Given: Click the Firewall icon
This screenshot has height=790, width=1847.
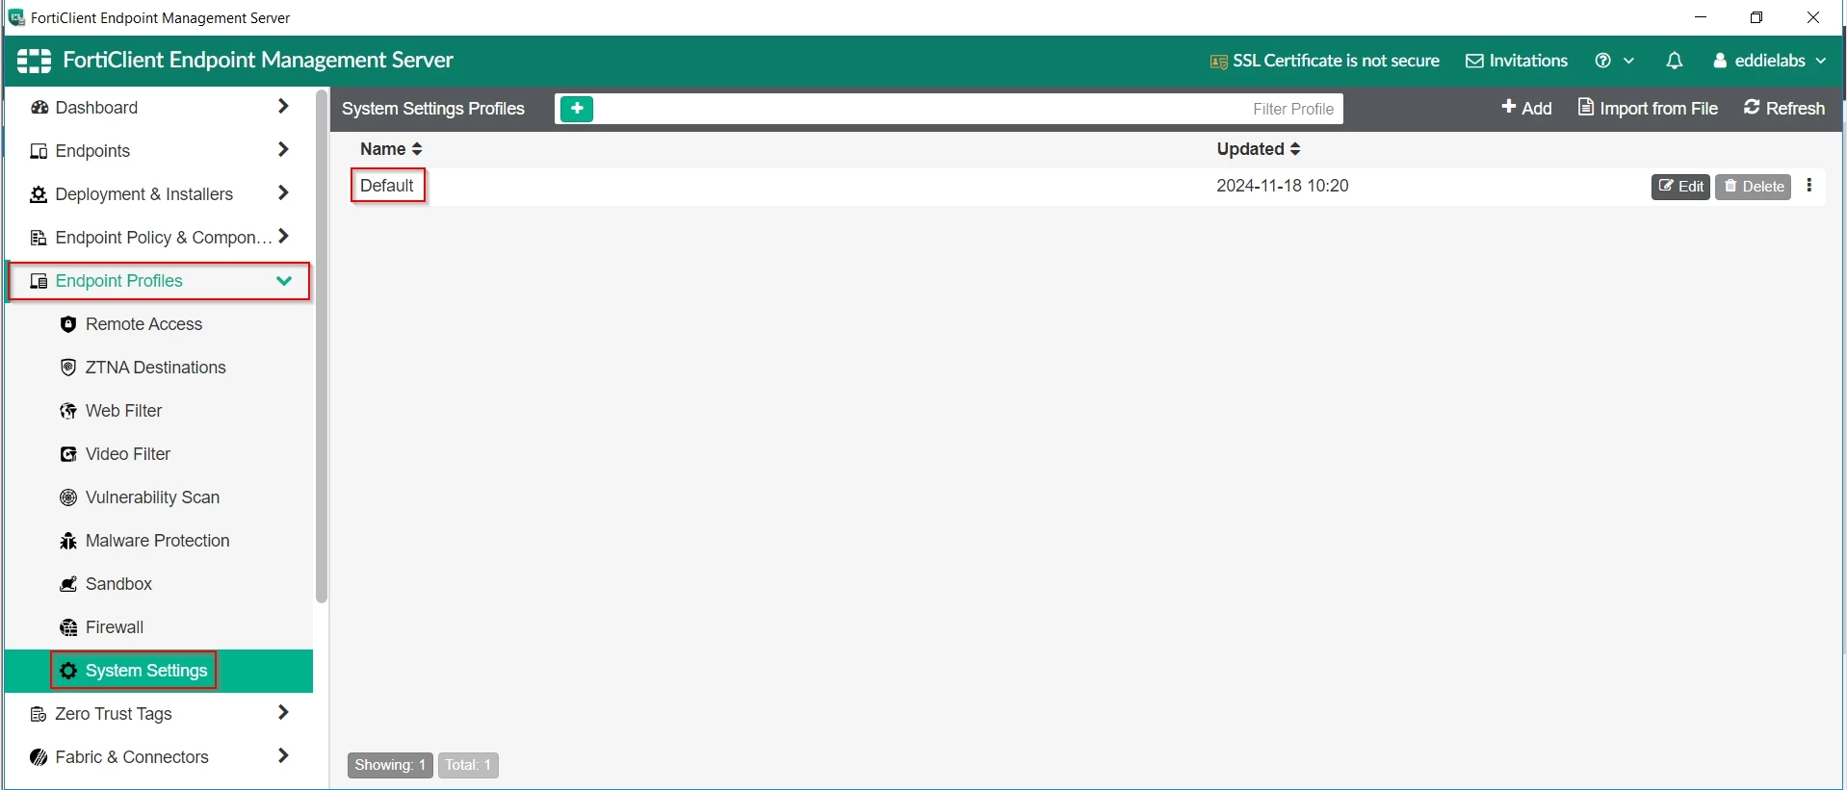Looking at the screenshot, I should (x=68, y=627).
